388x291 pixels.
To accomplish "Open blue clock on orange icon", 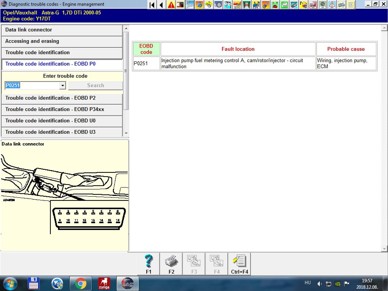I will click(199, 5).
